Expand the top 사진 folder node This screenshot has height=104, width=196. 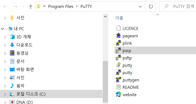click(x=5, y=18)
